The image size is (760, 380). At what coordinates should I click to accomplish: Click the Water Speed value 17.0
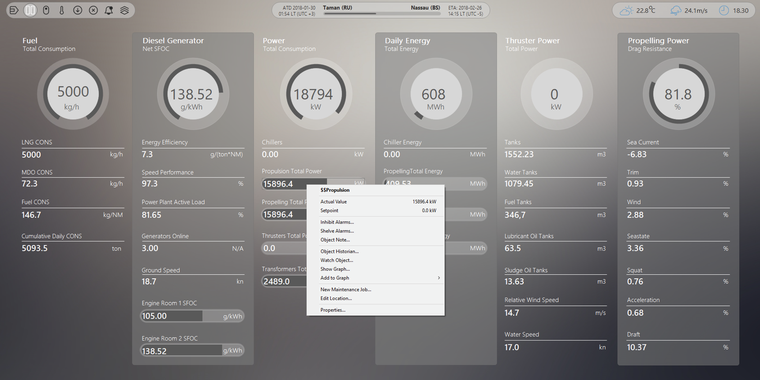pos(512,347)
